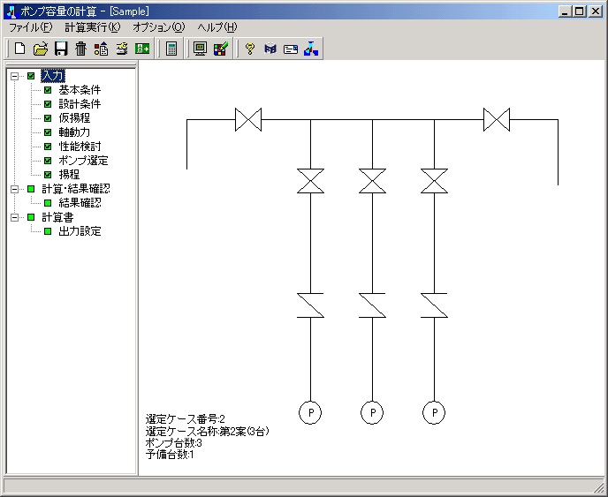Collapse the 計算書 tree node
608x497 pixels.
point(14,217)
